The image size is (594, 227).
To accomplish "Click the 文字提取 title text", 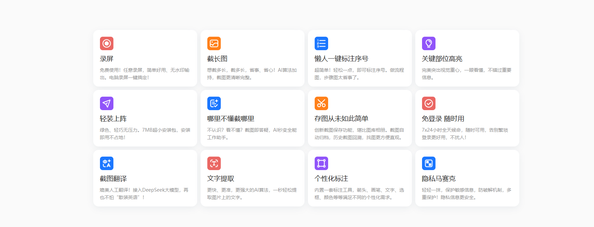I will 220,179.
